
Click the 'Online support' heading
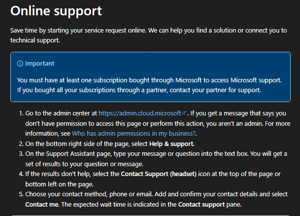56,10
